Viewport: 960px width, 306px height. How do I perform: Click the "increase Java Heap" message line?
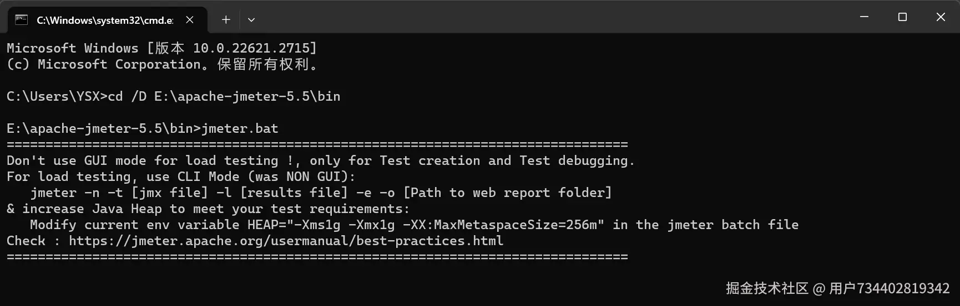pyautogui.click(x=208, y=209)
